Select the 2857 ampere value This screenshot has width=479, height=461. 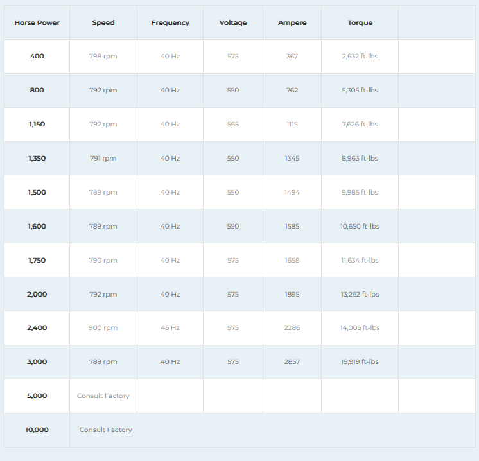point(292,362)
